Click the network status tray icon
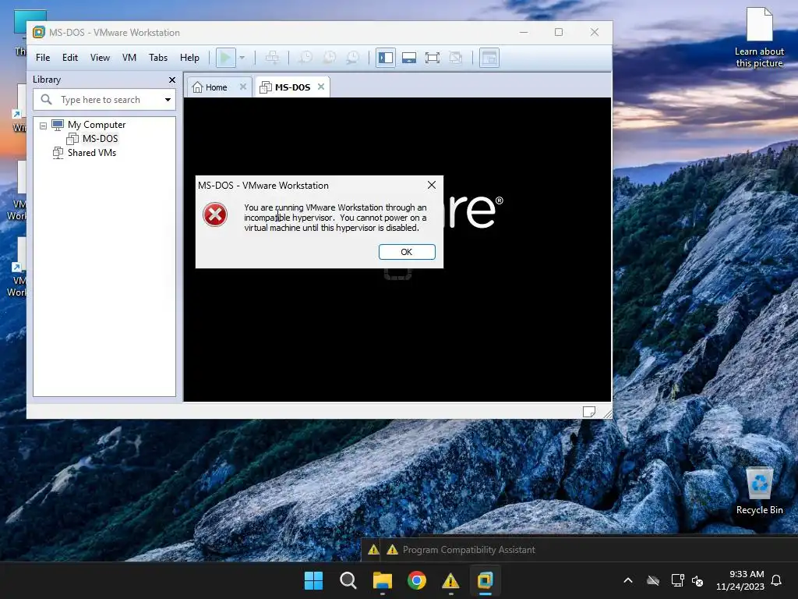798x599 pixels. coord(677,580)
